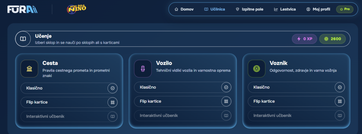This screenshot has height=134, width=362.
Task: Click the coin icon beside 2600
Action: coord(326,39)
